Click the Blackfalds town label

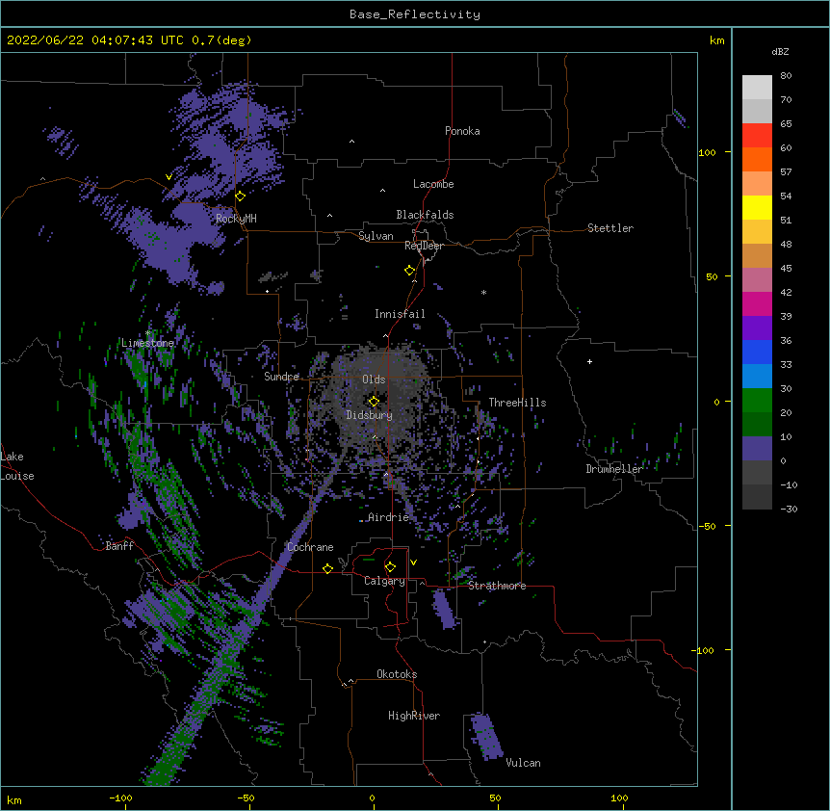(425, 215)
